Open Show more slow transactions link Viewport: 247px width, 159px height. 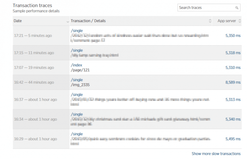[x=216, y=154]
